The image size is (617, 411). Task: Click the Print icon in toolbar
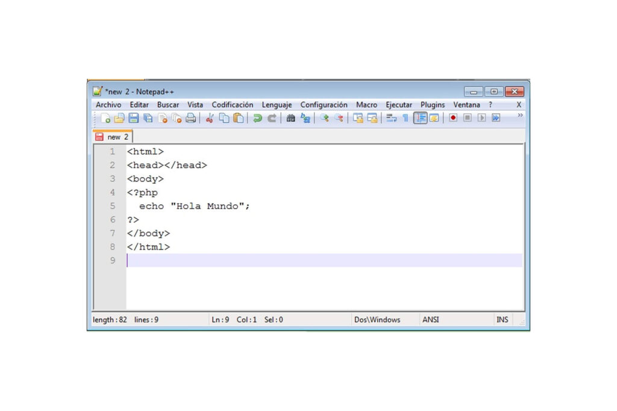click(191, 118)
